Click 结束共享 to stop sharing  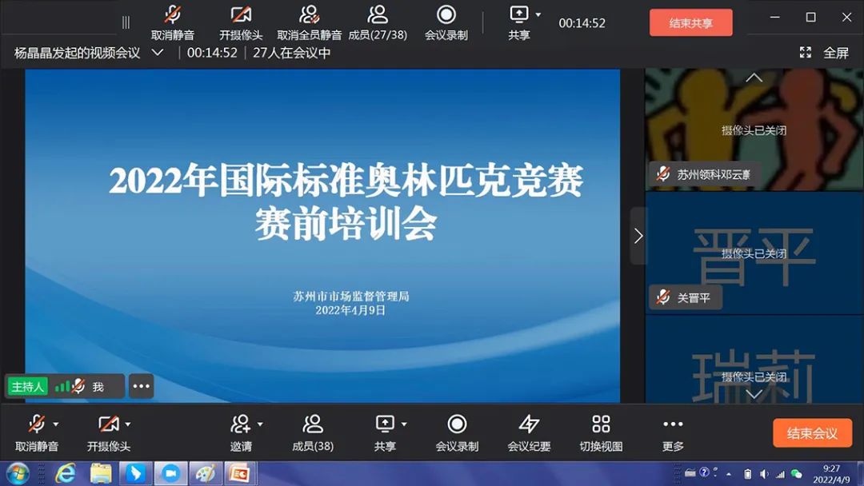(690, 23)
